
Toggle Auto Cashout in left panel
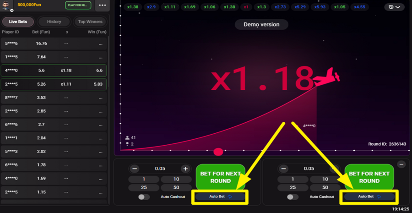click(144, 197)
